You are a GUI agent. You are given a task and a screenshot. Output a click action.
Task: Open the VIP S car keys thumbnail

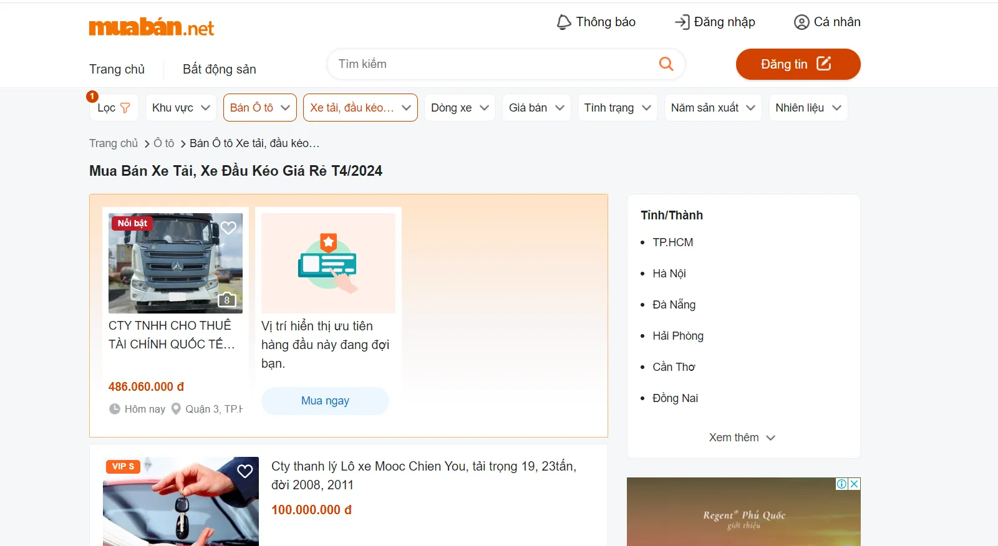[x=181, y=501]
